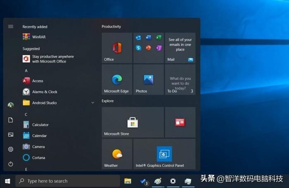Open OneNote in the Office apps tile
This screenshot has width=289, height=188.
click(x=159, y=48)
